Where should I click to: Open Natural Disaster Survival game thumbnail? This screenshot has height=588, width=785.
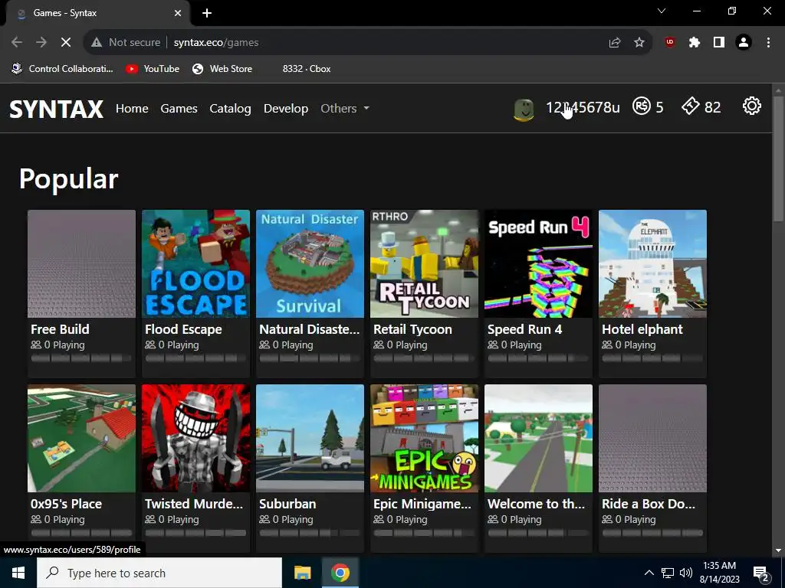[310, 263]
